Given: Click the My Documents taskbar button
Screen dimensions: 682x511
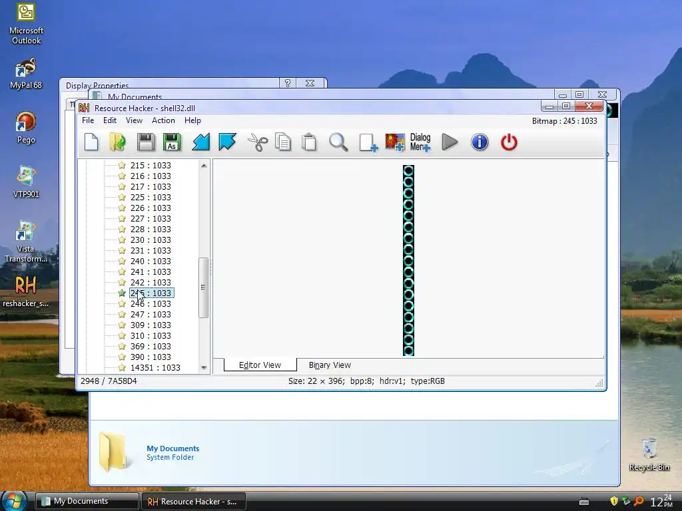Looking at the screenshot, I should (x=87, y=501).
